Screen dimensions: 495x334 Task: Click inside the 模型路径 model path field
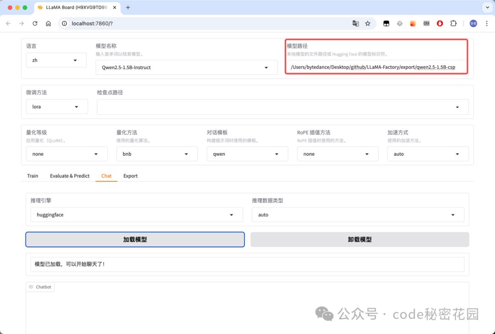coord(376,67)
